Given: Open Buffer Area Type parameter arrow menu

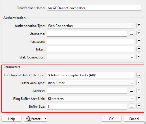Looking at the screenshot, I should (139, 83).
